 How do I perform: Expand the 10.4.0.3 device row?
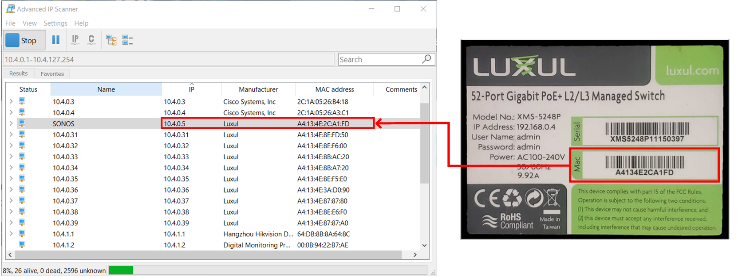coord(11,101)
